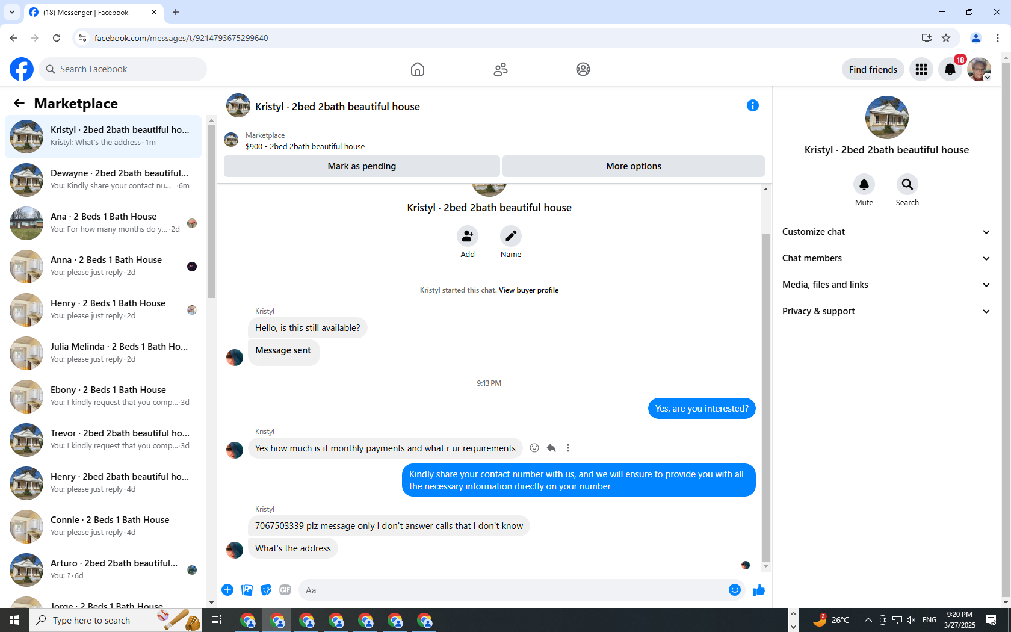Screen dimensions: 1011x632
Task: Send a thumbs-up like
Action: 759,590
